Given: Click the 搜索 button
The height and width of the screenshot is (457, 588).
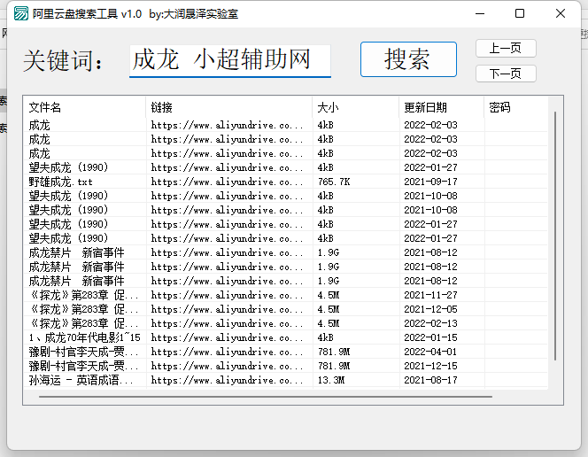Looking at the screenshot, I should pos(408,59).
